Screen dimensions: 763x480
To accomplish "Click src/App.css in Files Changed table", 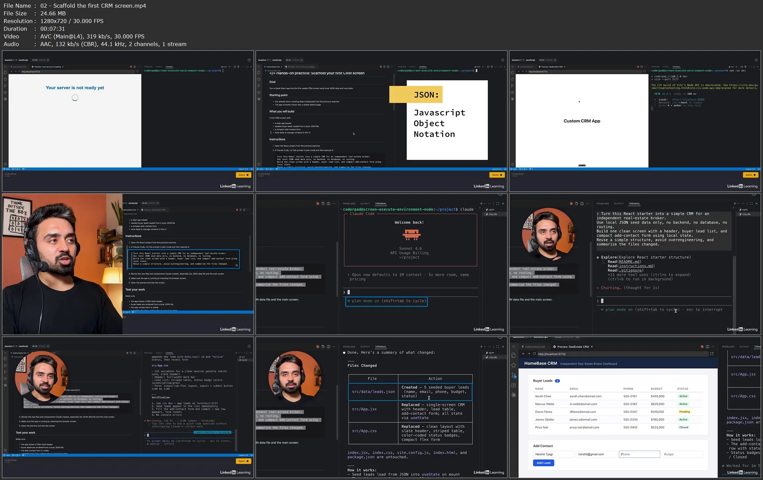I will [x=364, y=431].
